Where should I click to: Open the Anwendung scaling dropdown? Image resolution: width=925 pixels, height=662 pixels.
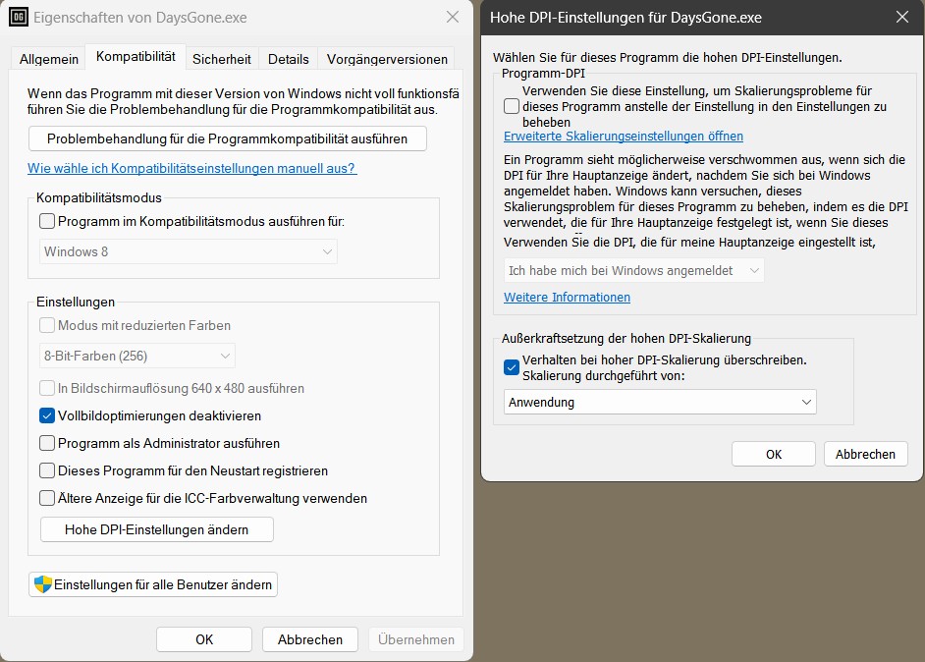660,402
